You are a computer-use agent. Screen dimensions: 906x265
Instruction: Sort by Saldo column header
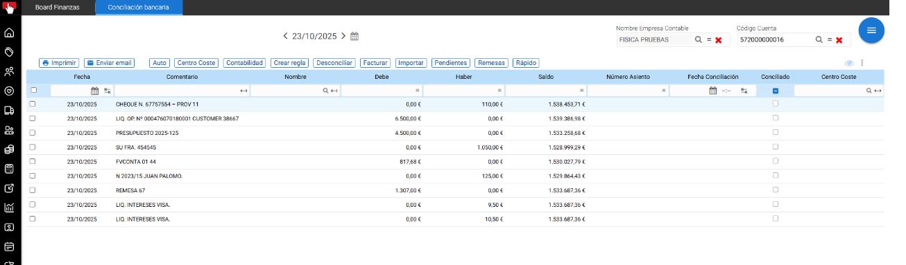546,77
